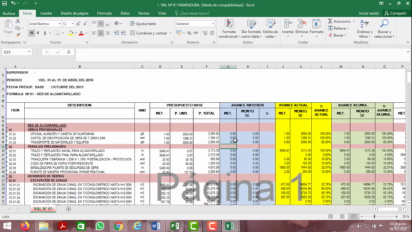The height and width of the screenshot is (232, 412).
Task: Switch to Page Layout view in status bar
Action: 342,217
